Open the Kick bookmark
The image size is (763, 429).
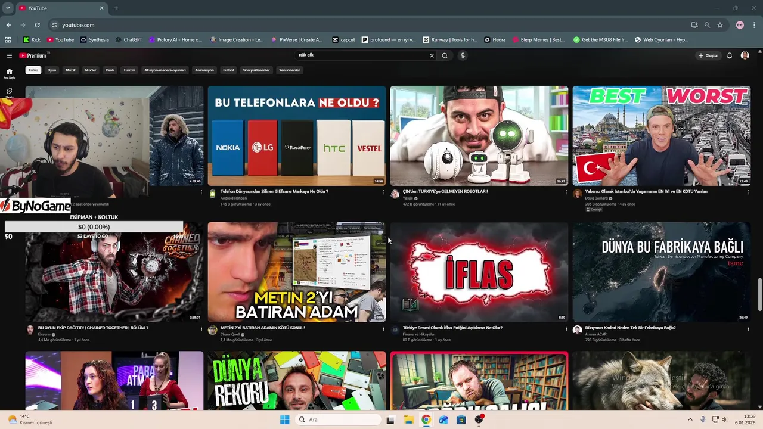point(32,40)
